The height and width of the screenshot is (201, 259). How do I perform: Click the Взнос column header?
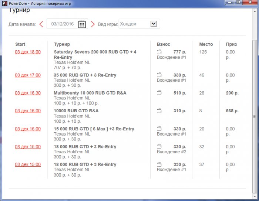(x=164, y=44)
